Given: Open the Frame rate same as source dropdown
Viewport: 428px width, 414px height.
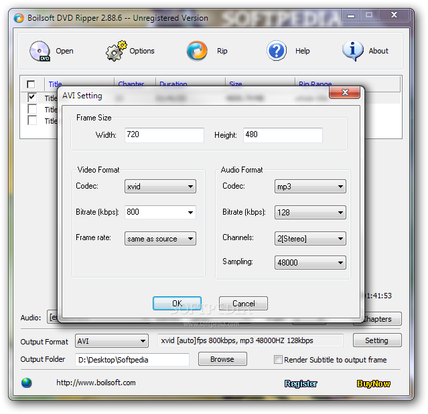Looking at the screenshot, I should [160, 239].
